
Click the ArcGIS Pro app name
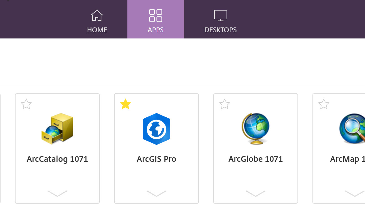tap(157, 159)
